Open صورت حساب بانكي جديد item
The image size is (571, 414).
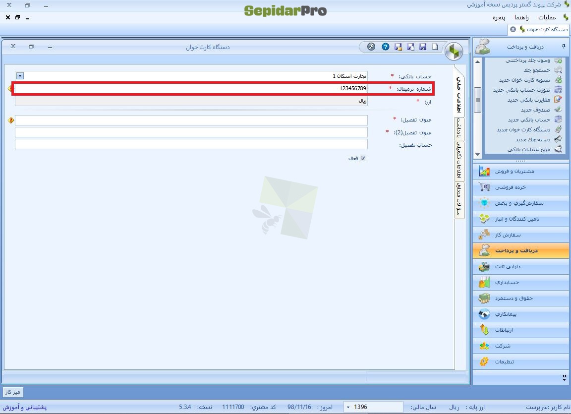(x=527, y=90)
